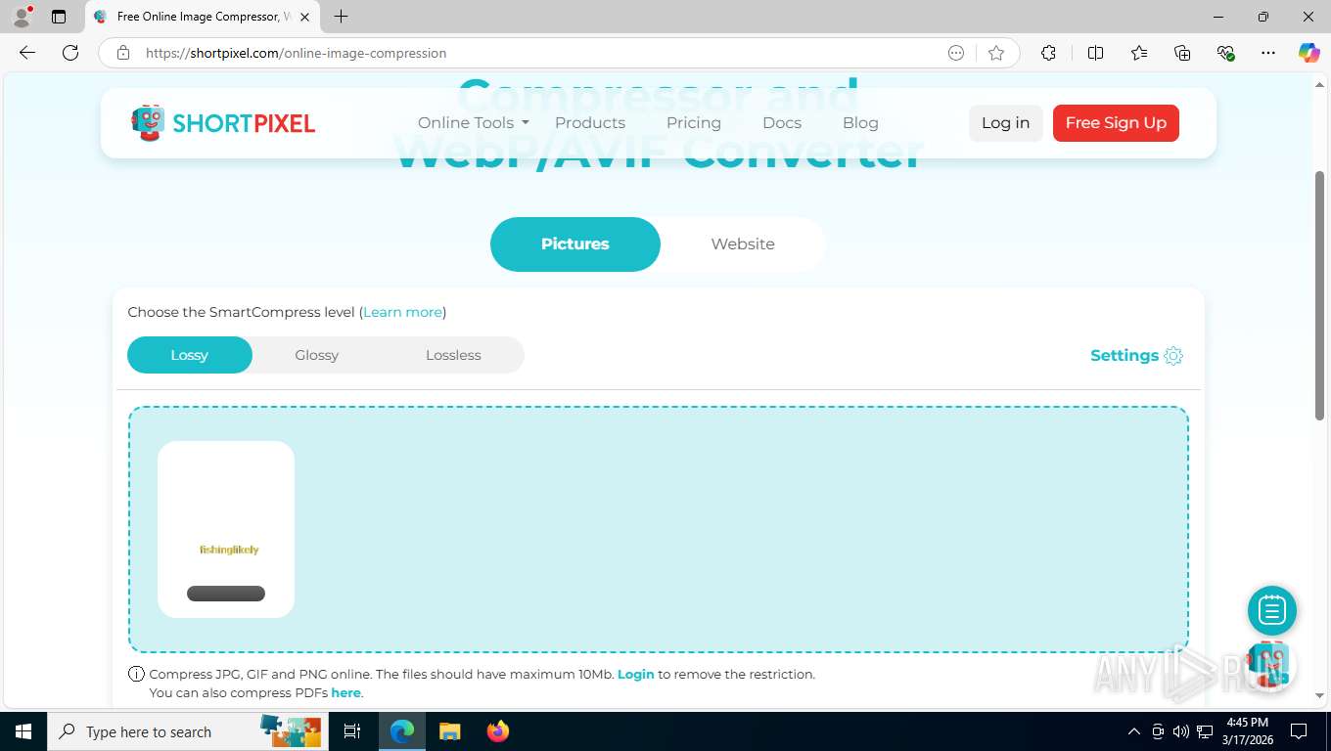Open the Windows Start menu
Viewport: 1331px width, 751px height.
tap(23, 731)
